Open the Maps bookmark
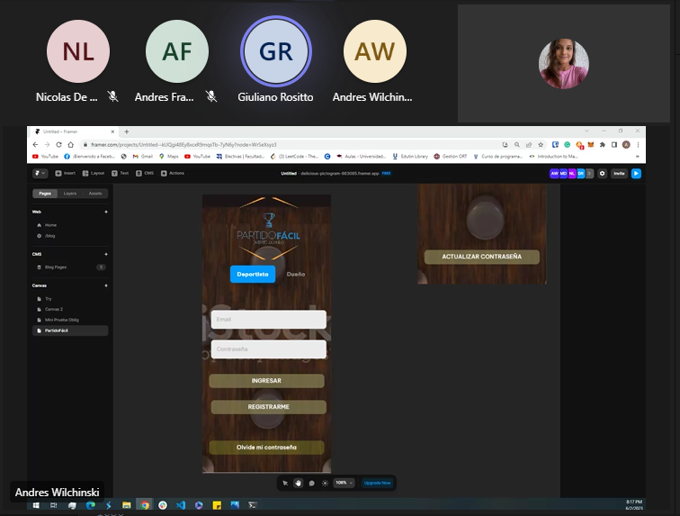 pos(169,157)
